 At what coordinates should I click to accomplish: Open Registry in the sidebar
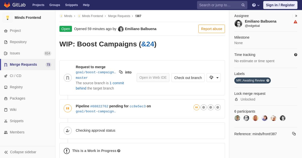pyautogui.click(x=28, y=87)
